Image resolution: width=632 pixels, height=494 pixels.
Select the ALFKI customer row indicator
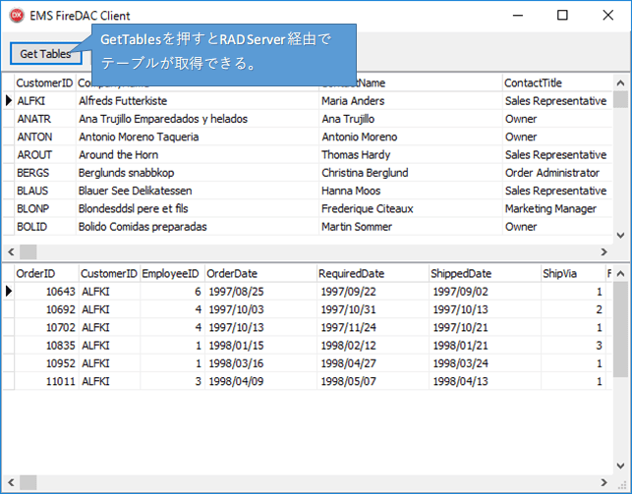(x=9, y=100)
